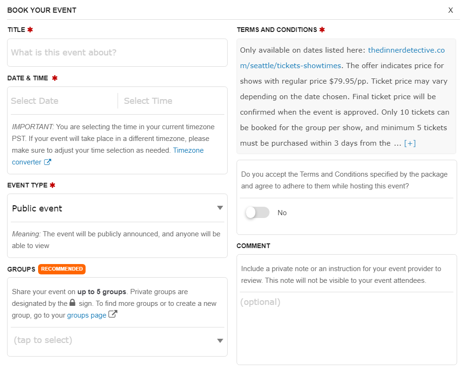Click the external link icon beside Timezone converter

(47, 162)
